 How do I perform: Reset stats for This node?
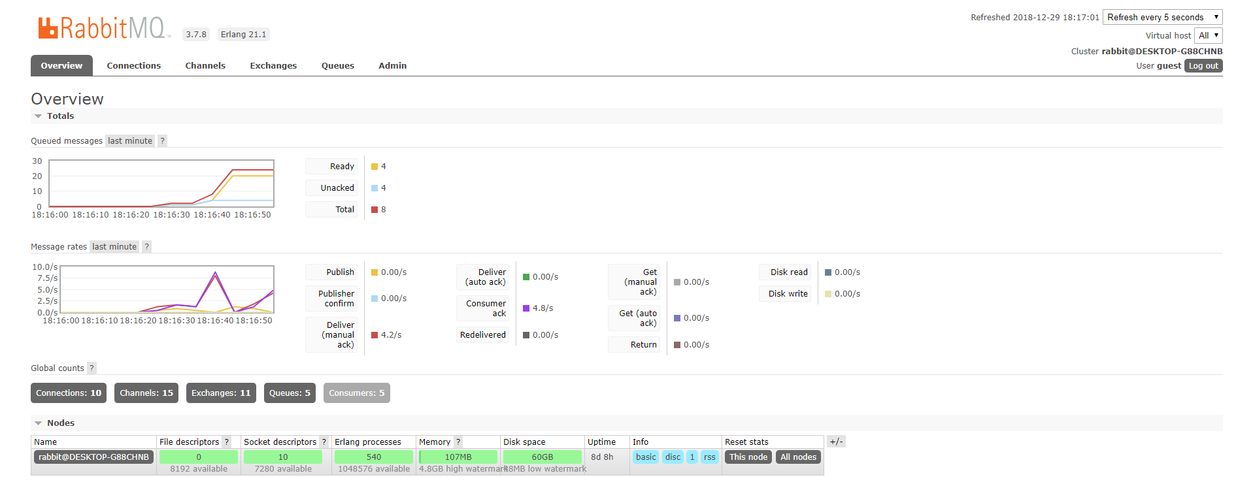coord(748,457)
